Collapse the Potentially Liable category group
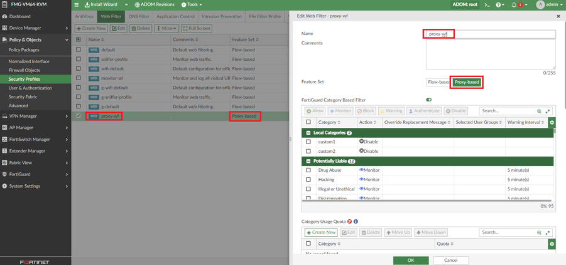Screen dimensions: 566x265 (x=308, y=161)
